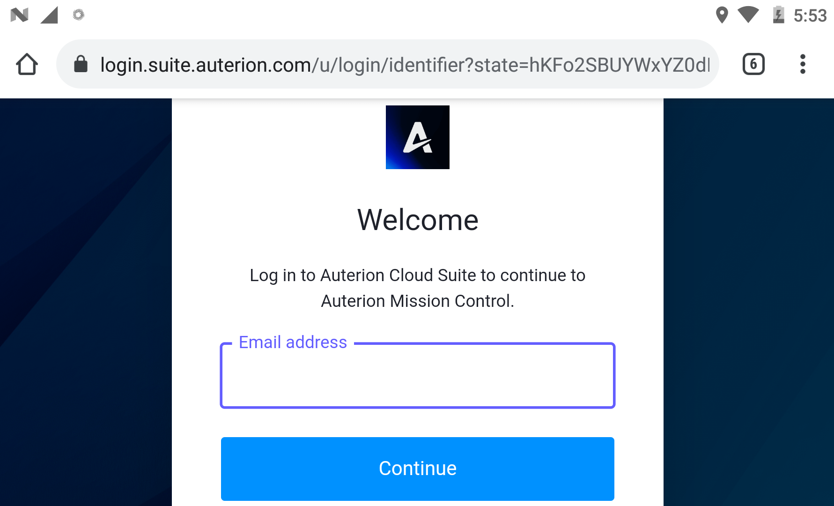Open the tab switcher showing 6 tabs
The height and width of the screenshot is (506, 834).
pyautogui.click(x=753, y=64)
